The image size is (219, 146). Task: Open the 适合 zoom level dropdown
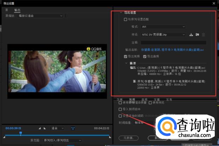(x=58, y=128)
